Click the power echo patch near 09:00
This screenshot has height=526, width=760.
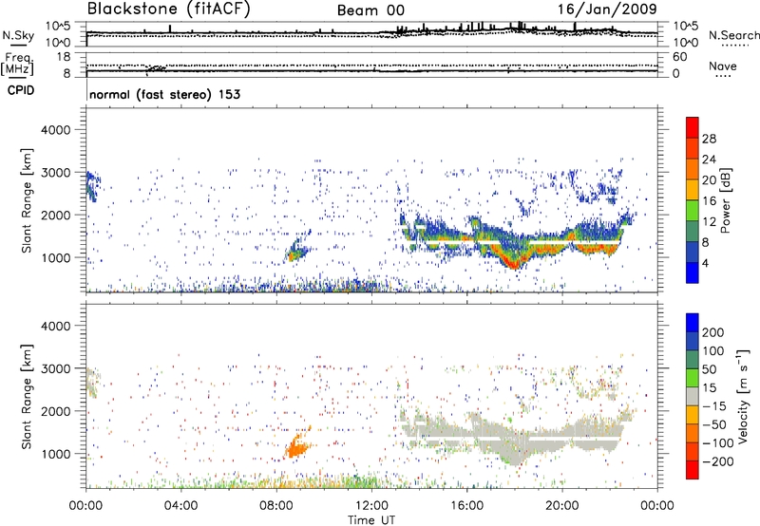tap(297, 250)
